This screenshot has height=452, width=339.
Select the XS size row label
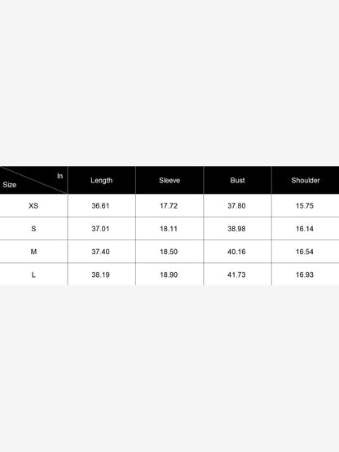point(33,206)
